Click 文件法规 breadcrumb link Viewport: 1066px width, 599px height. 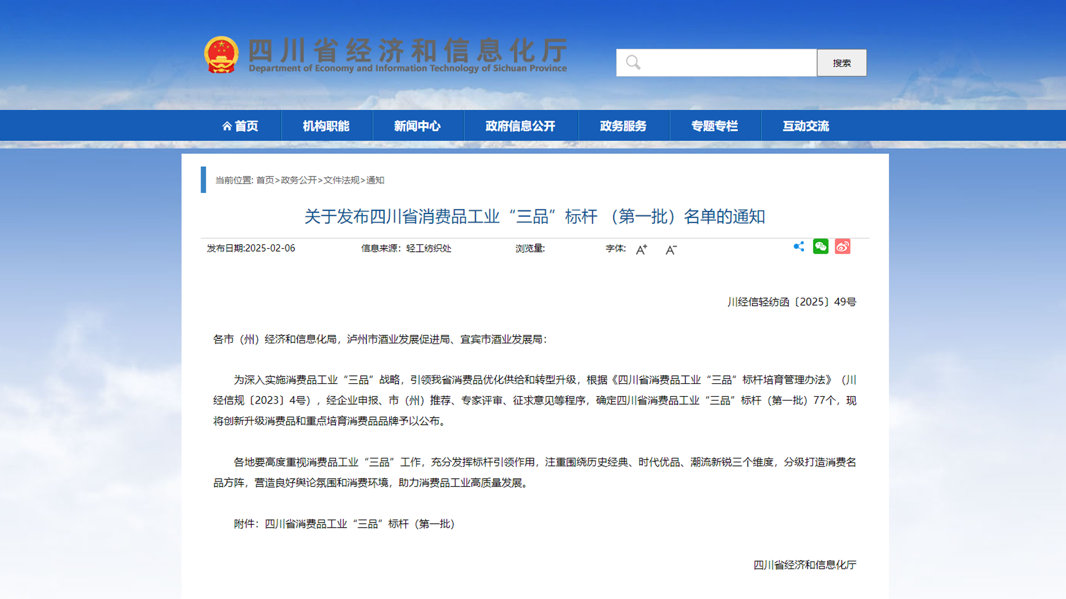[341, 180]
